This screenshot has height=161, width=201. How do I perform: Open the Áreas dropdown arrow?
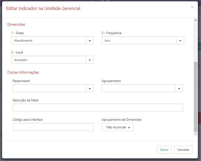[90, 41]
